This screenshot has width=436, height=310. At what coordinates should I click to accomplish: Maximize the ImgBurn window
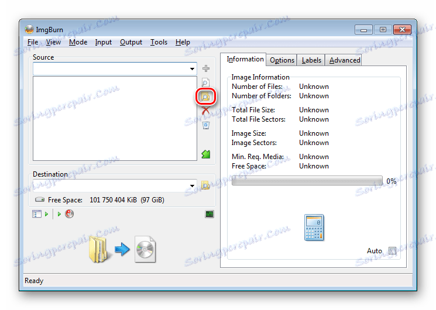coord(383,29)
